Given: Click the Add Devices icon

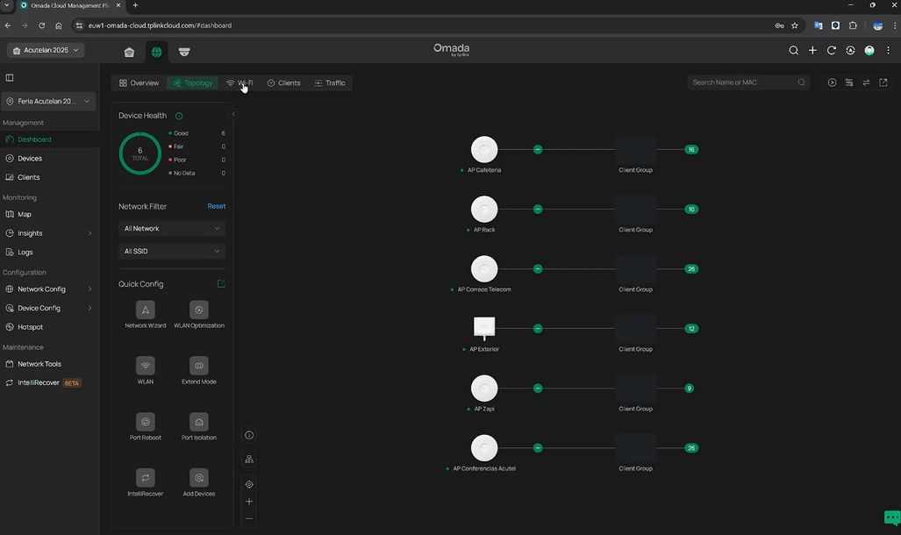Looking at the screenshot, I should pyautogui.click(x=199, y=478).
